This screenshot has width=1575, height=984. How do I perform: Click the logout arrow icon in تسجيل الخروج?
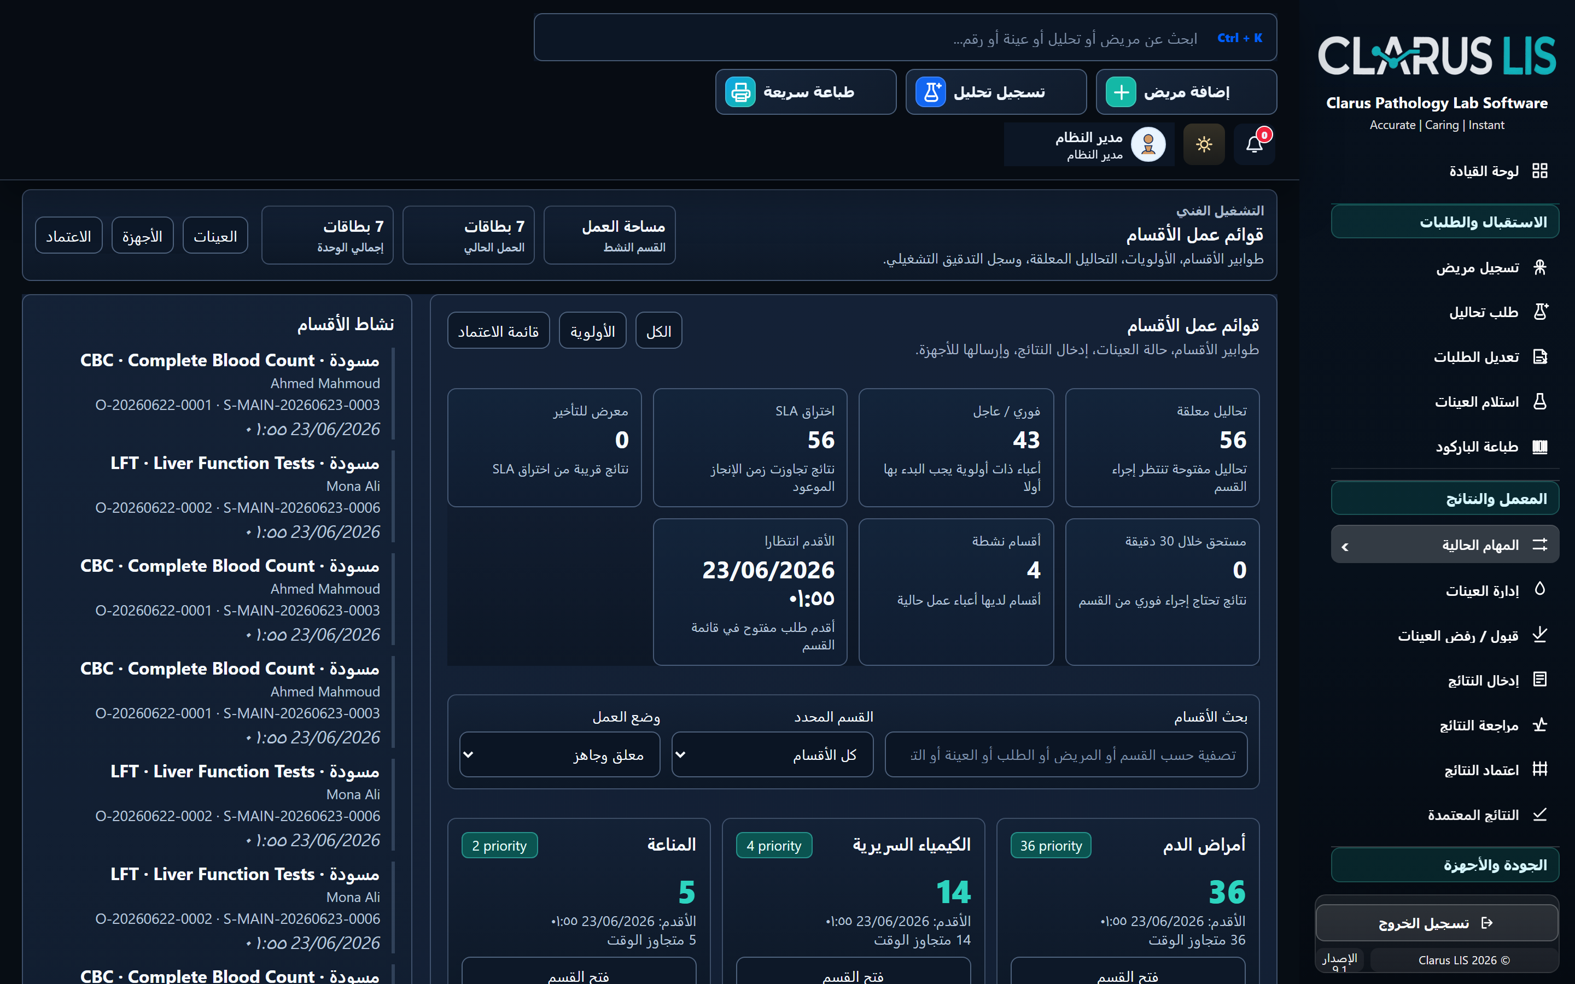click(1486, 923)
